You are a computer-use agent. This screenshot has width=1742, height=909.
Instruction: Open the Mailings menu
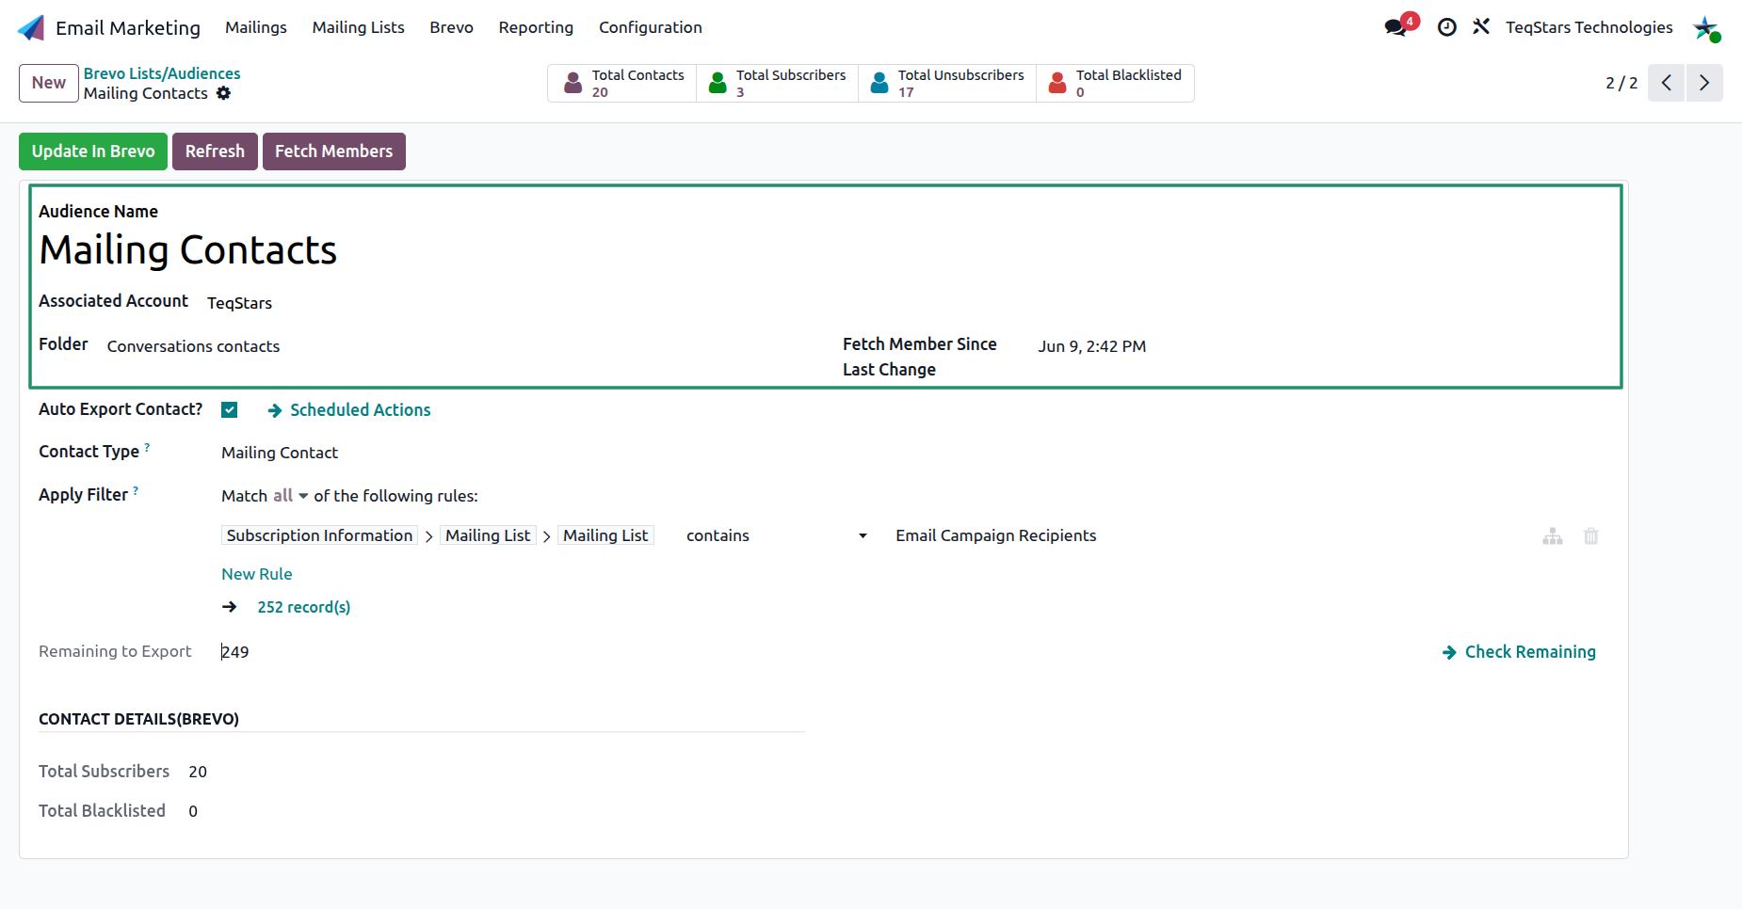pos(256,27)
